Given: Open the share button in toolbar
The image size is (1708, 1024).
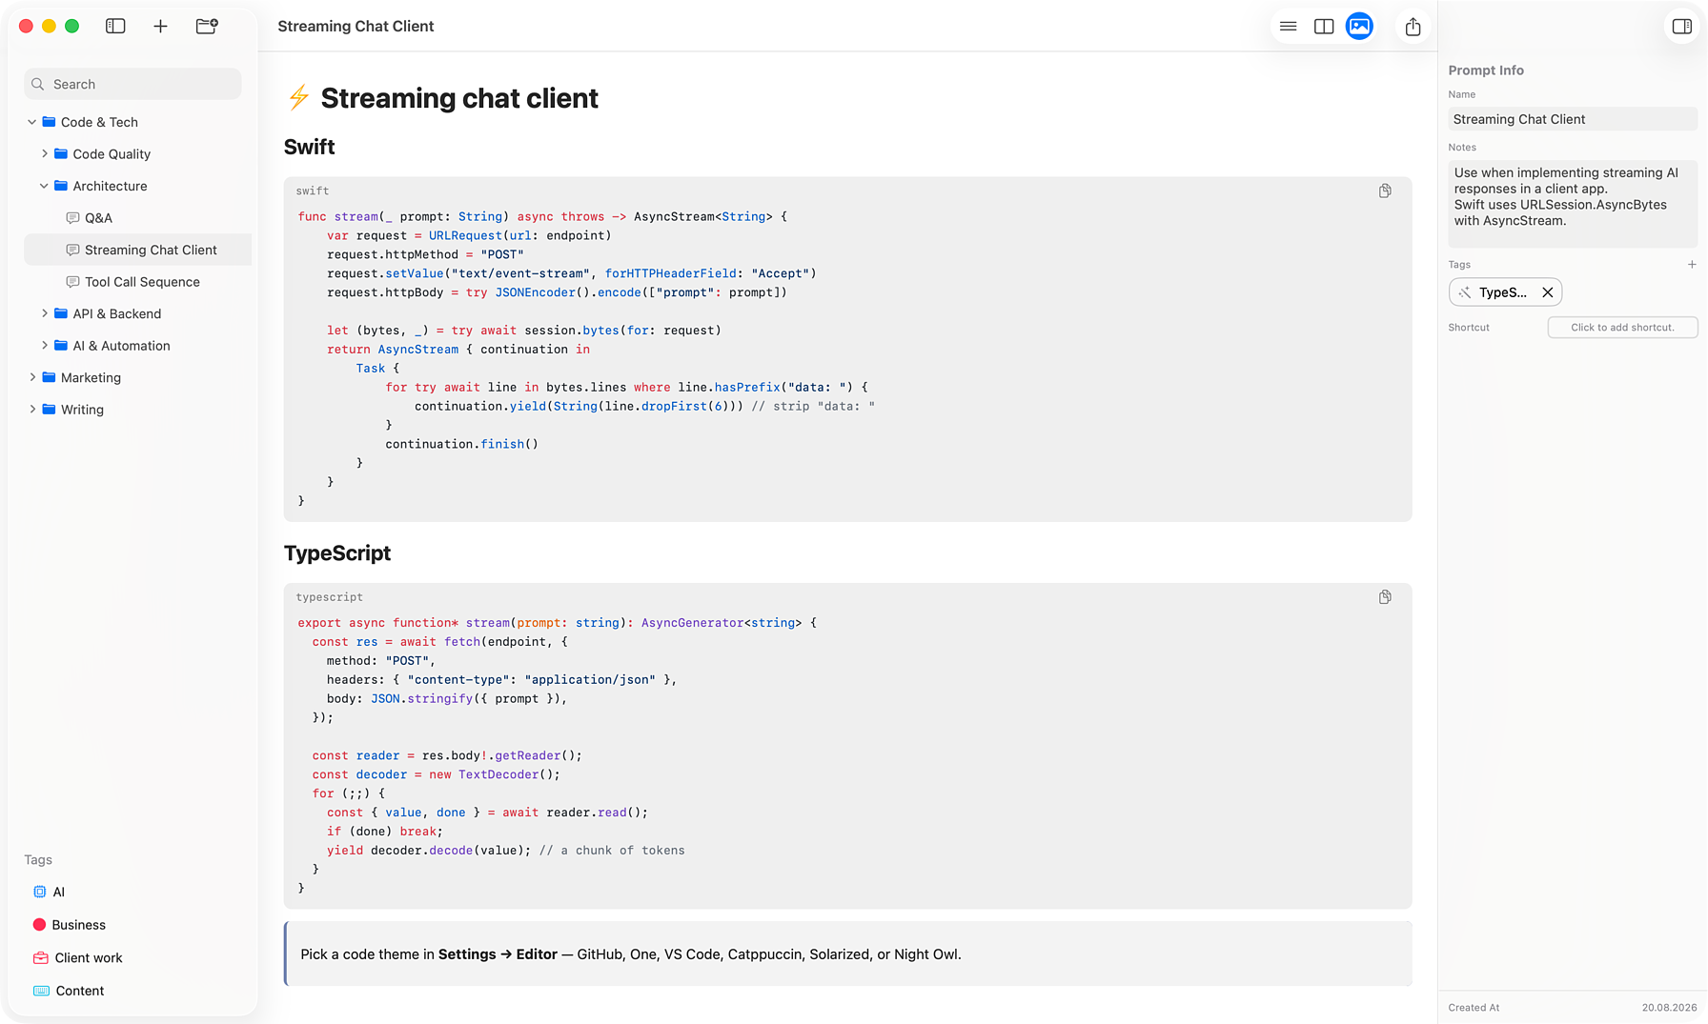Looking at the screenshot, I should click(x=1413, y=27).
